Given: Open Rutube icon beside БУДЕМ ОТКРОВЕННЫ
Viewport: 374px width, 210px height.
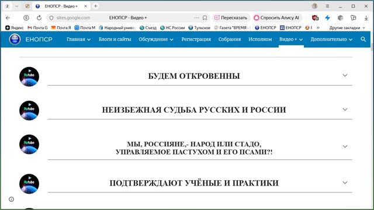Looking at the screenshot, I should point(29,76).
